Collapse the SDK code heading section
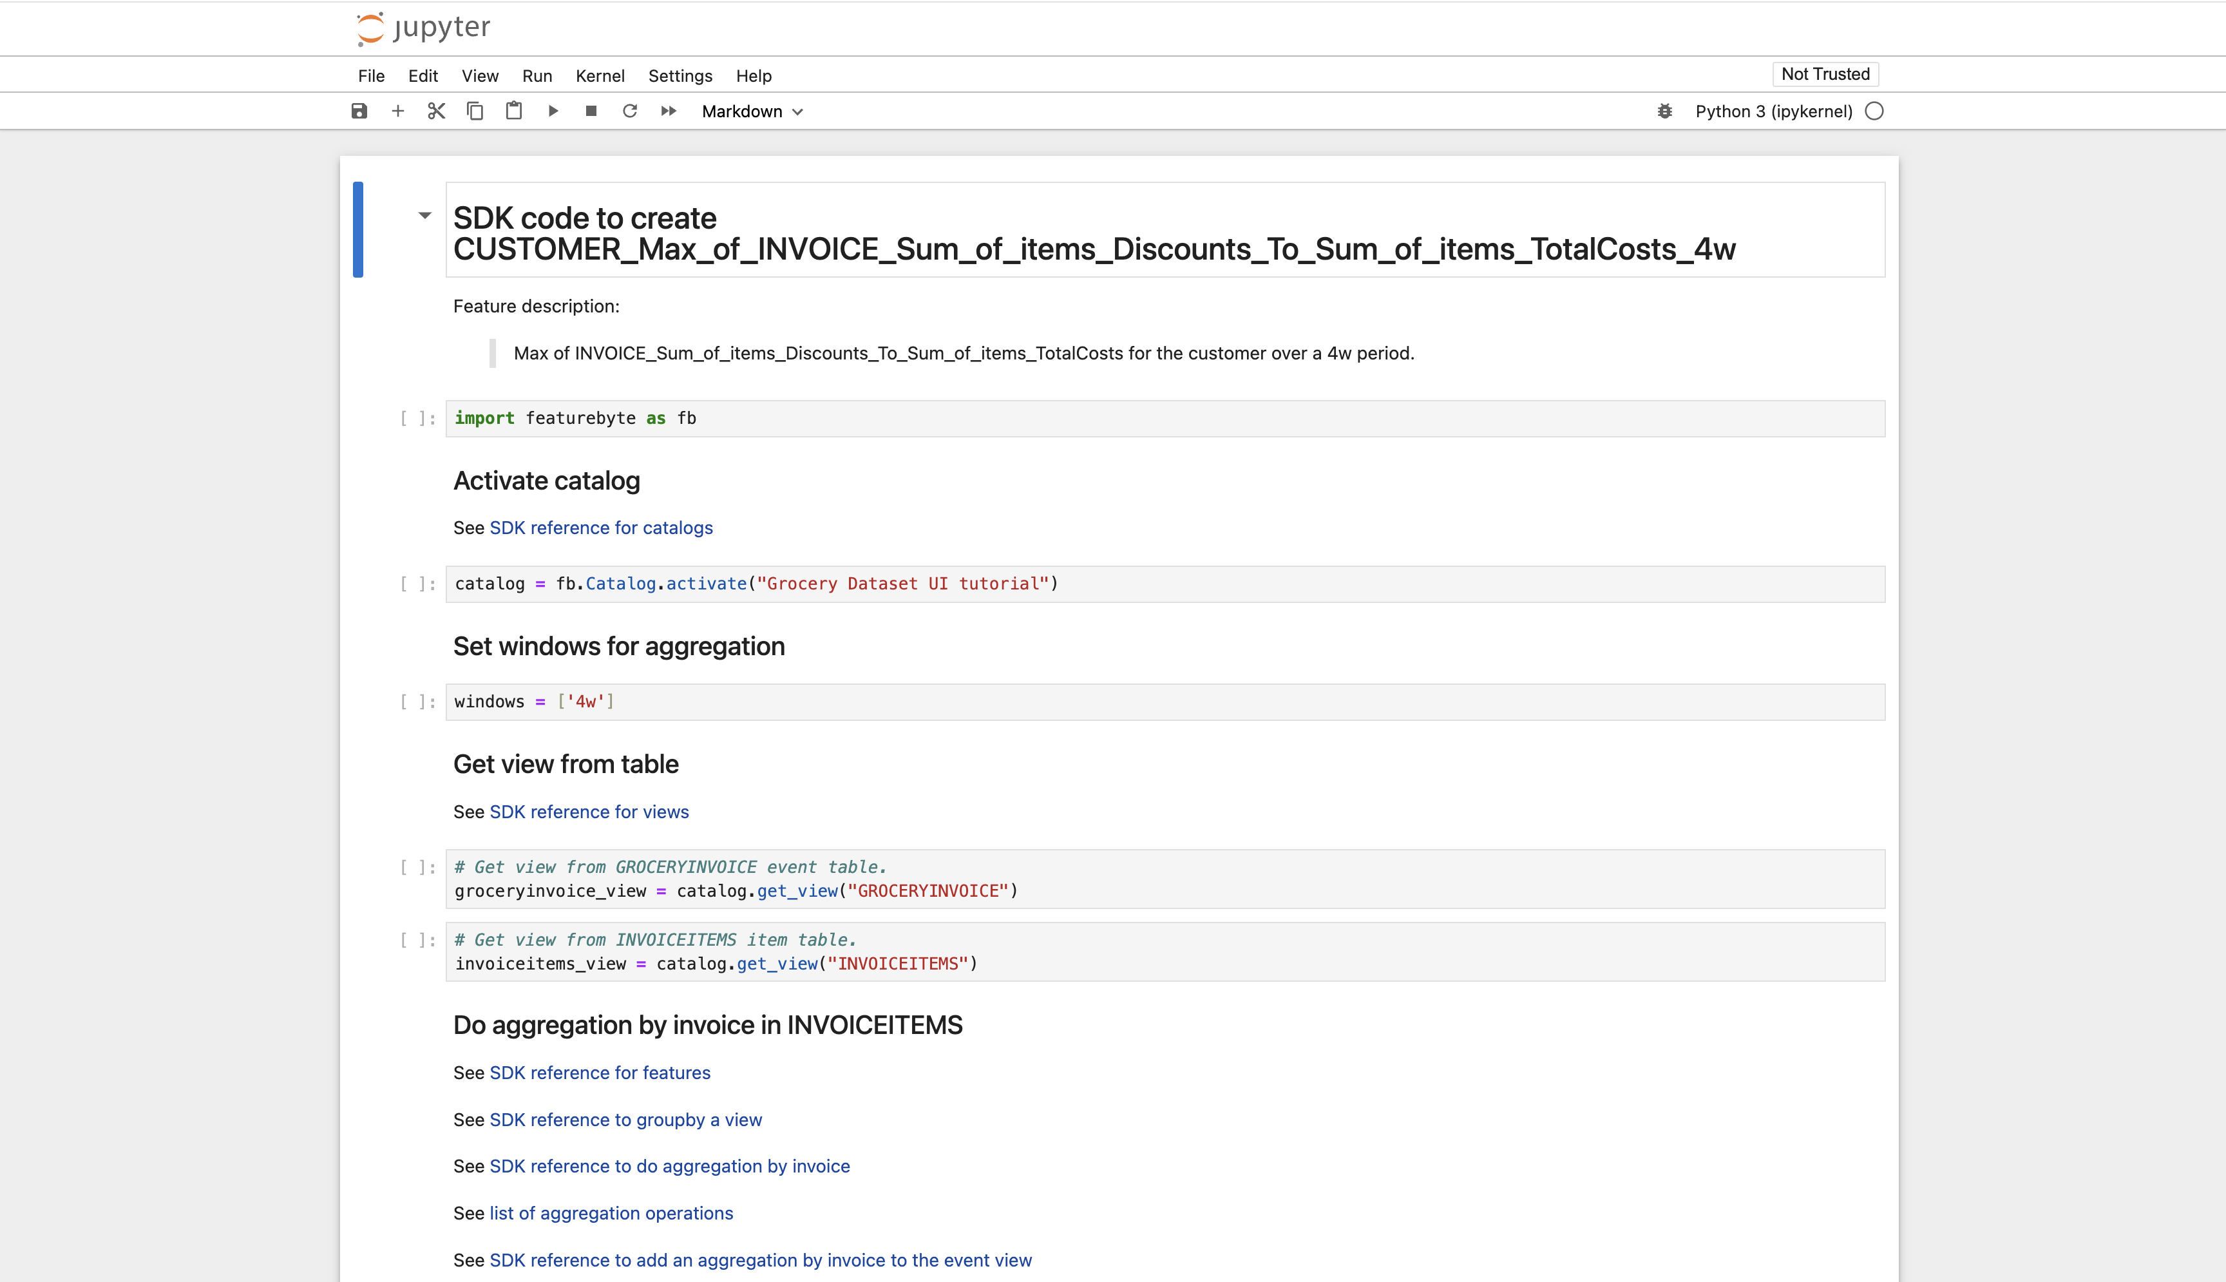Image resolution: width=2226 pixels, height=1282 pixels. tap(424, 215)
